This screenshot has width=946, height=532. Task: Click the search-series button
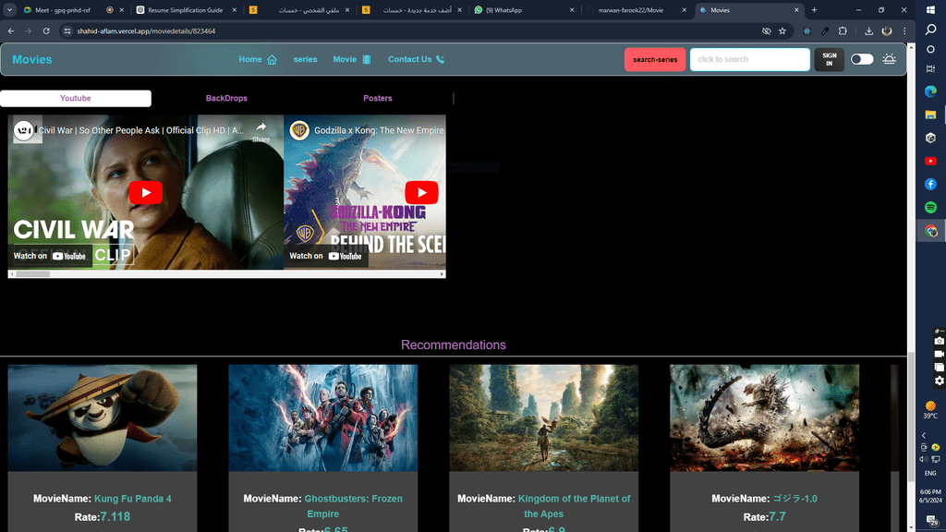655,60
